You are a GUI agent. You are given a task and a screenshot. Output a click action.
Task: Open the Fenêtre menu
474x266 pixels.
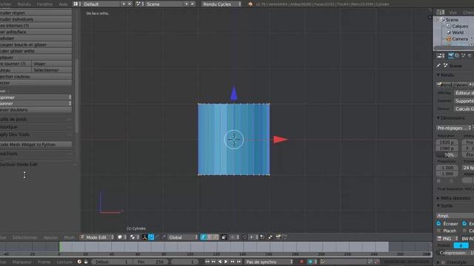pos(44,4)
